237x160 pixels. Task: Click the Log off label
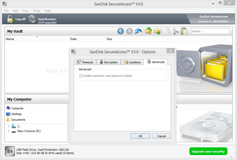pyautogui.click(x=20, y=19)
